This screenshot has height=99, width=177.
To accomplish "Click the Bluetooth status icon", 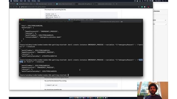I will tap(142, 1).
